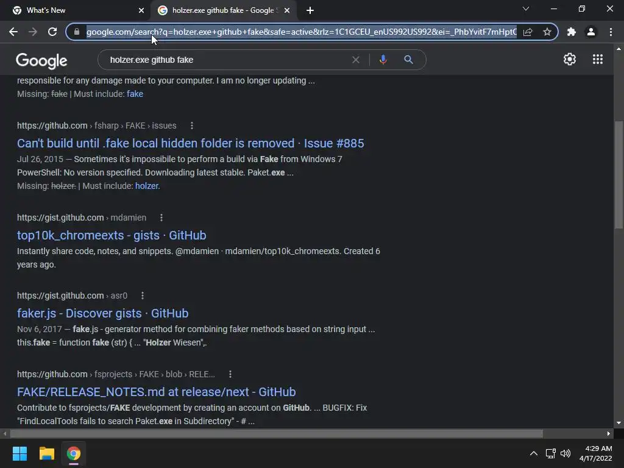
Task: Open FAKE/RELEASE_NOTES.md result link
Action: pos(157,392)
